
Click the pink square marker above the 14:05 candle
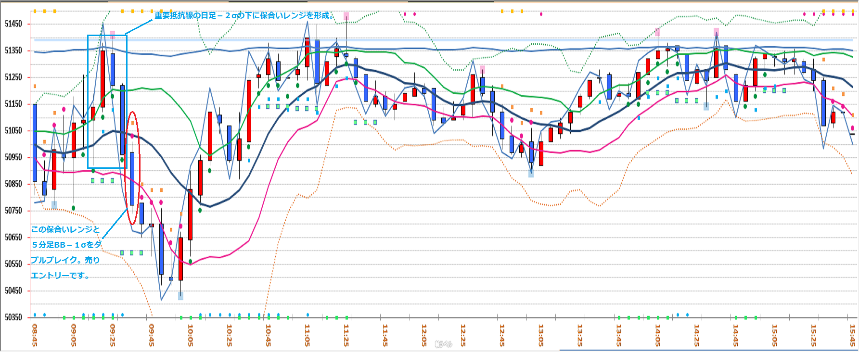657,32
